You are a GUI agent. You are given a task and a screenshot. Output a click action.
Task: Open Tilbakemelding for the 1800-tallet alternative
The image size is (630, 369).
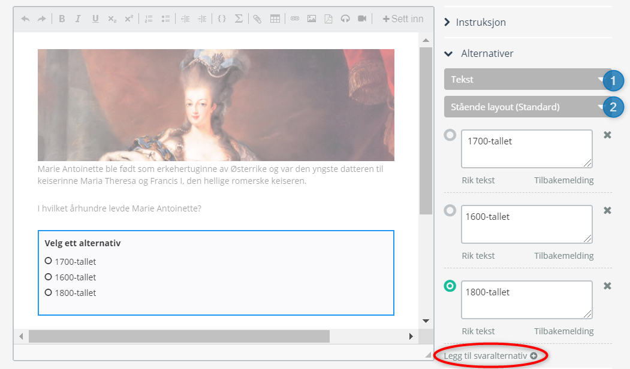(x=563, y=331)
